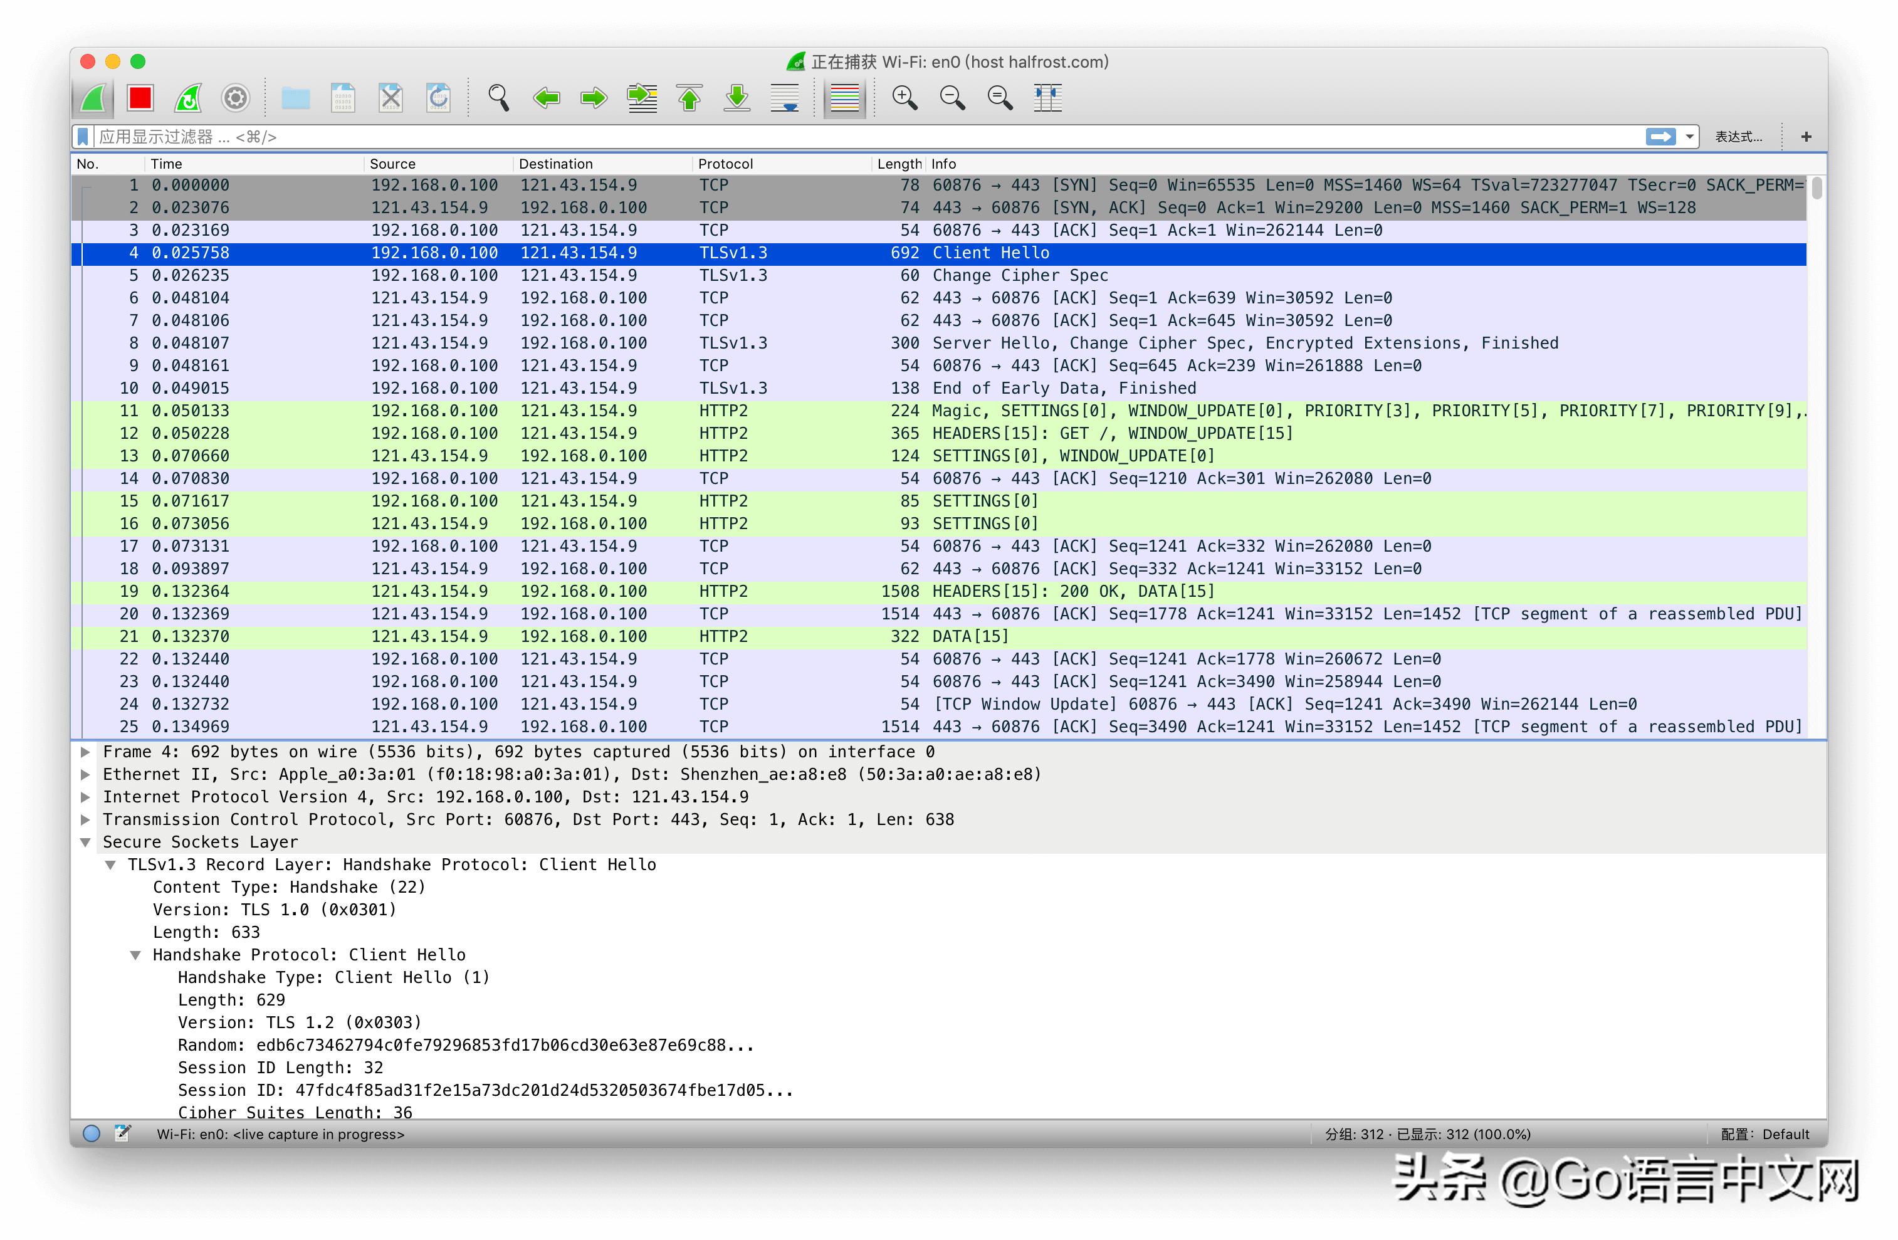Add a filter button with plus
Viewport: 1898px width, 1240px height.
(x=1806, y=137)
